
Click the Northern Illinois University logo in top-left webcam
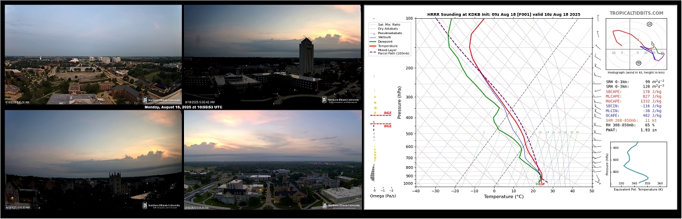[161, 100]
